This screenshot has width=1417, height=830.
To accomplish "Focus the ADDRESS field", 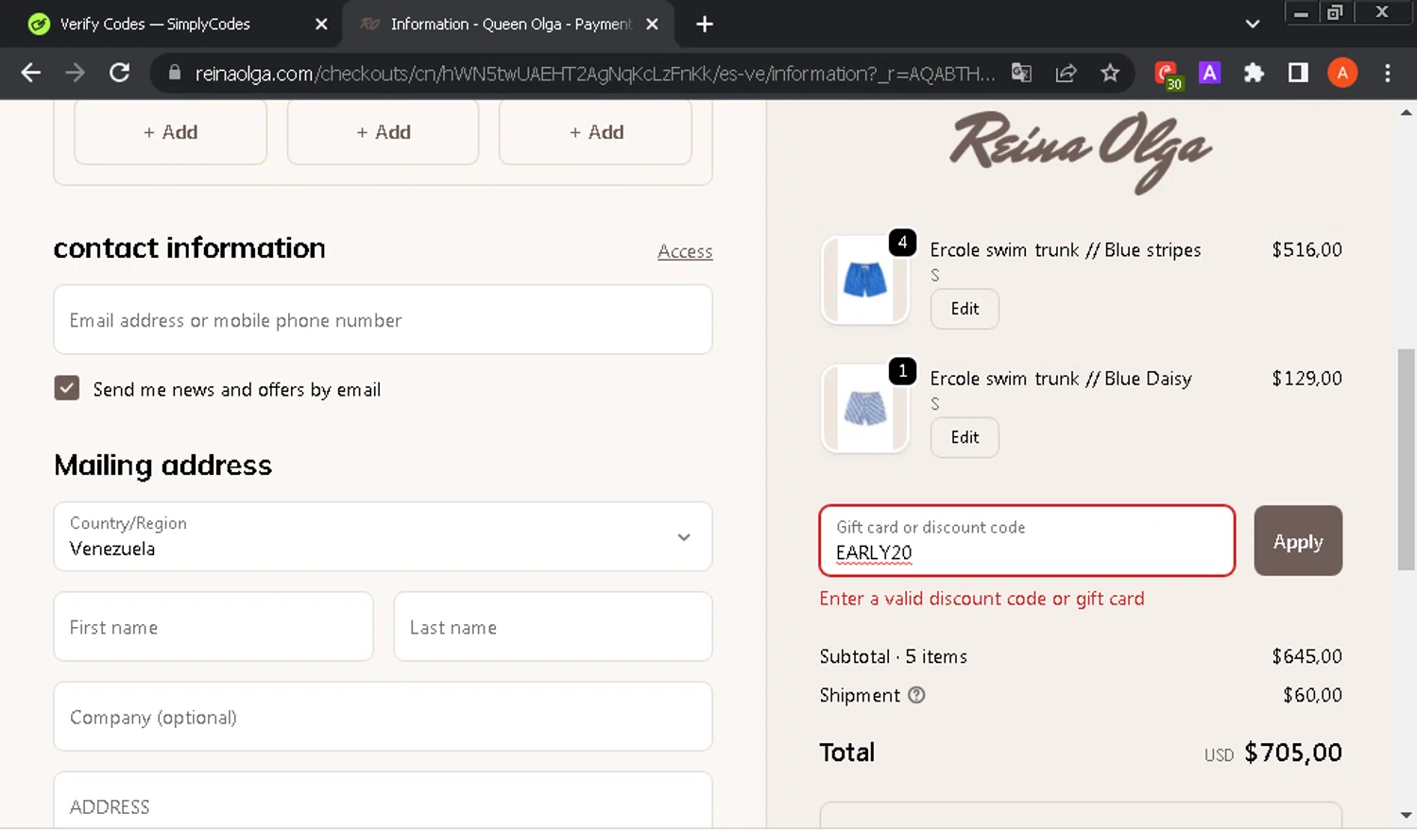I will tap(383, 801).
